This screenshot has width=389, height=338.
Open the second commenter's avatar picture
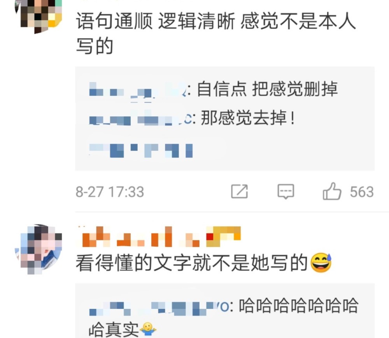(x=39, y=249)
